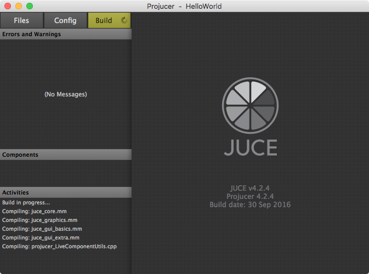Collapse the Errors and Warnings panel header
The height and width of the screenshot is (274, 369).
[x=66, y=34]
